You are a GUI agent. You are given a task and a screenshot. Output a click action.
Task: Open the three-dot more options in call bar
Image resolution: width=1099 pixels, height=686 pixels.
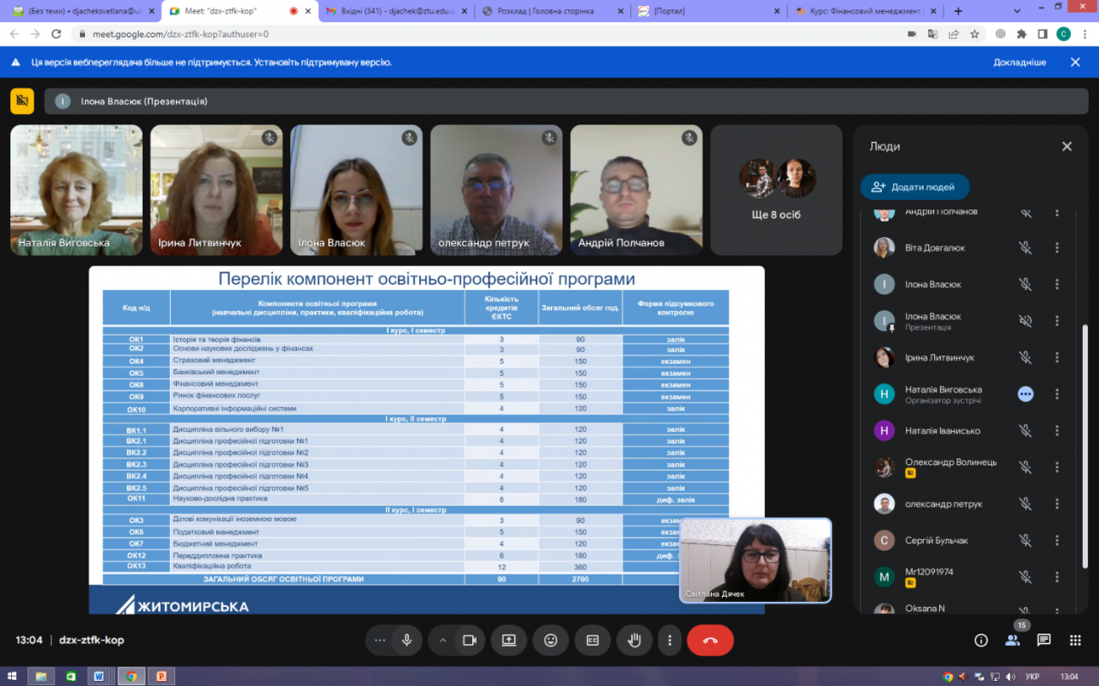pos(669,640)
